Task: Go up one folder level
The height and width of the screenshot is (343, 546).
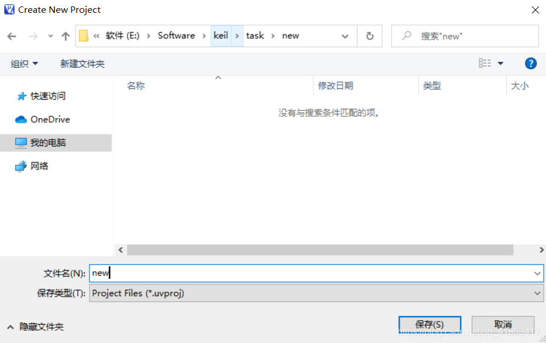Action: (66, 36)
